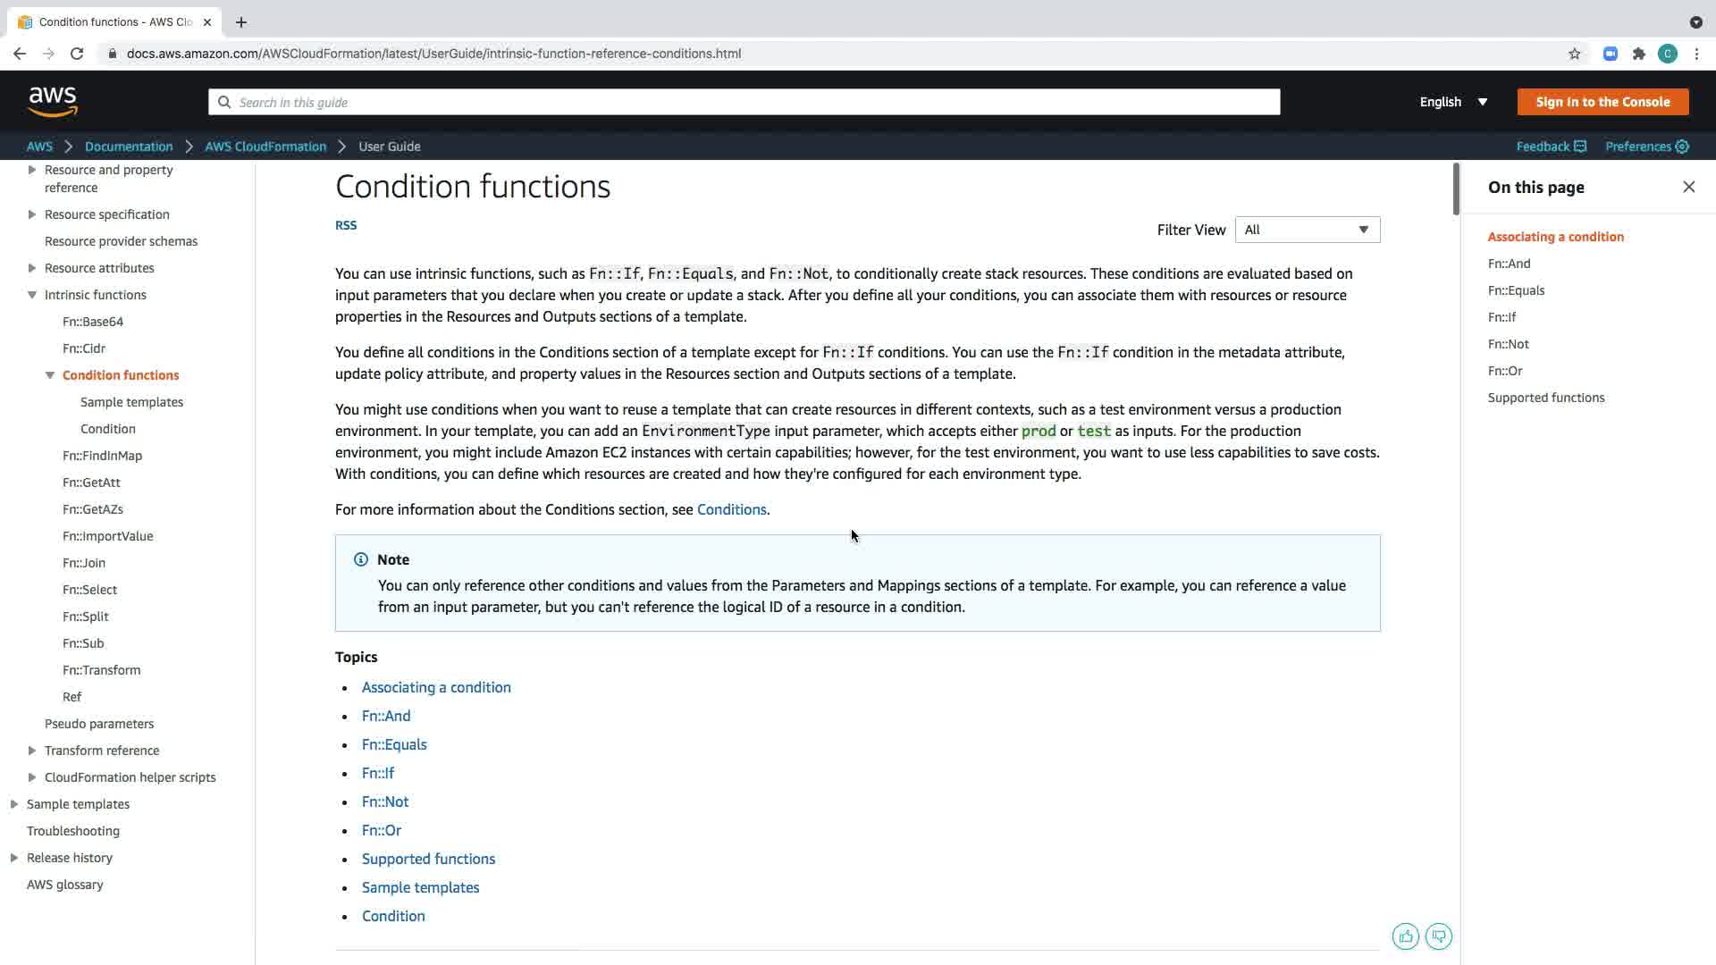Close the On this page panel
The width and height of the screenshot is (1716, 965).
tap(1688, 187)
